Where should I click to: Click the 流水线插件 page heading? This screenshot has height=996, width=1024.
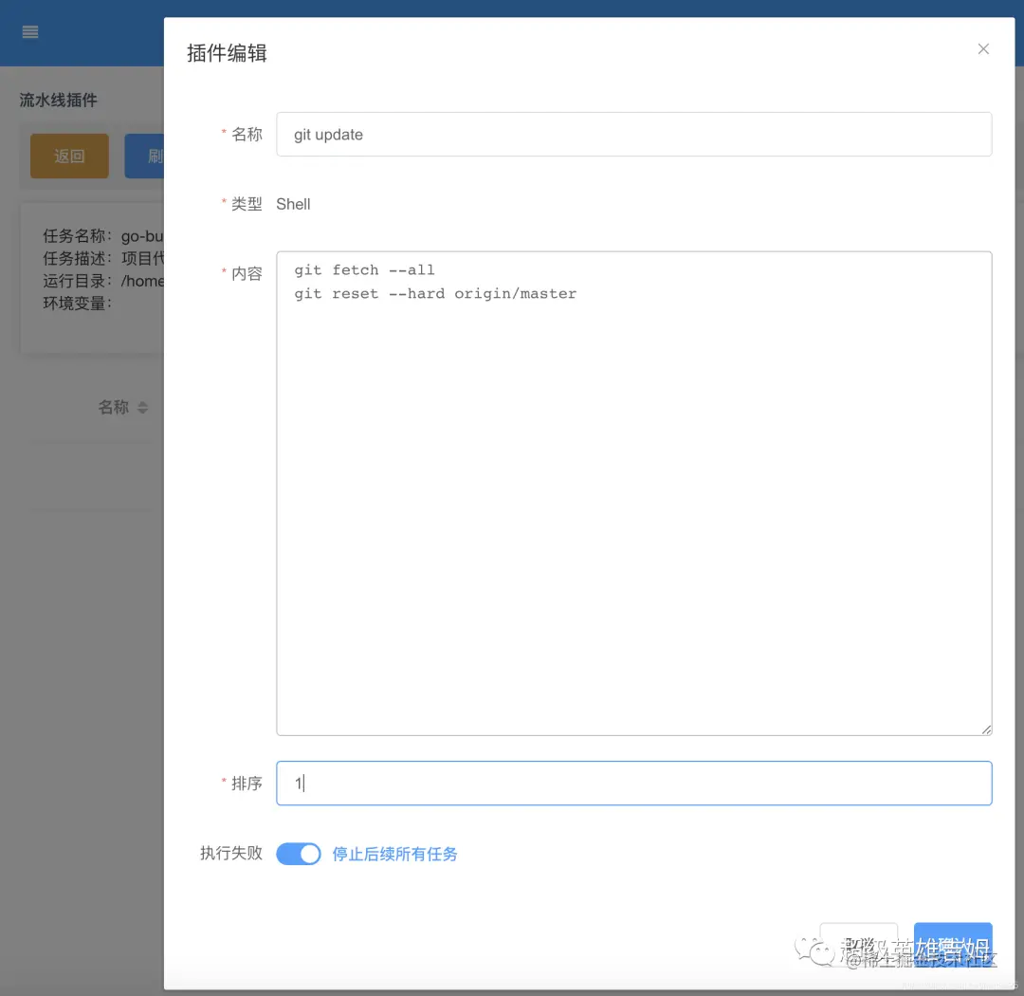pos(58,100)
